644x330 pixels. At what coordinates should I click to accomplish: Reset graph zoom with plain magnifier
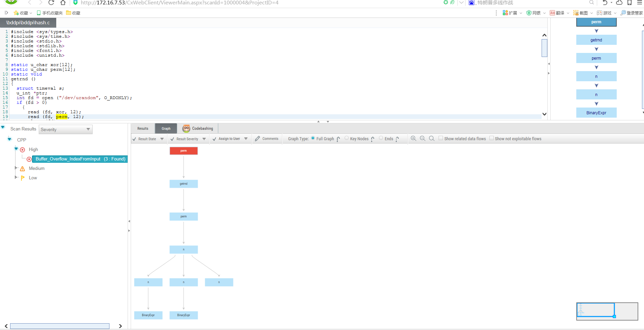pyautogui.click(x=432, y=139)
